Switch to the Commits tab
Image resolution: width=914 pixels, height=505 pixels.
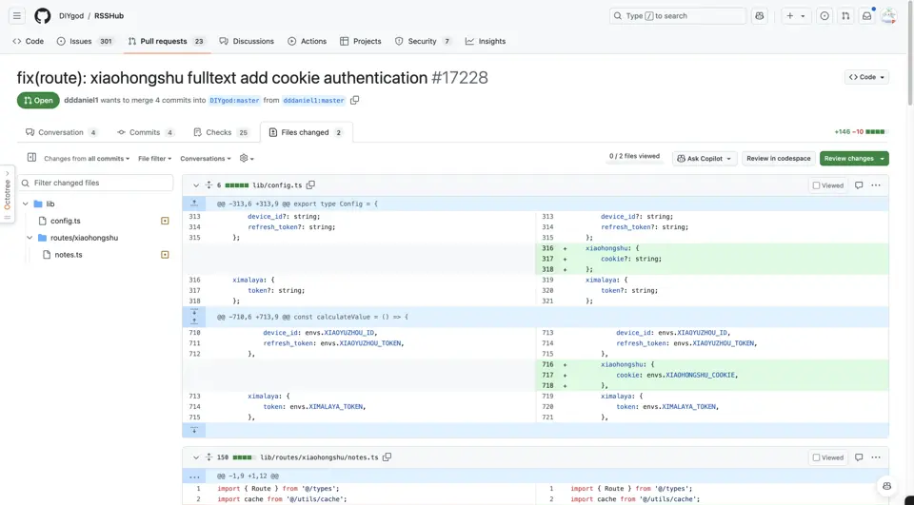coord(146,132)
